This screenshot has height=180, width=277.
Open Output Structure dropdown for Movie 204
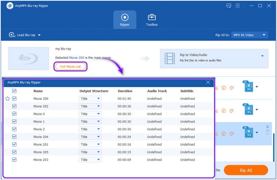pos(90,137)
